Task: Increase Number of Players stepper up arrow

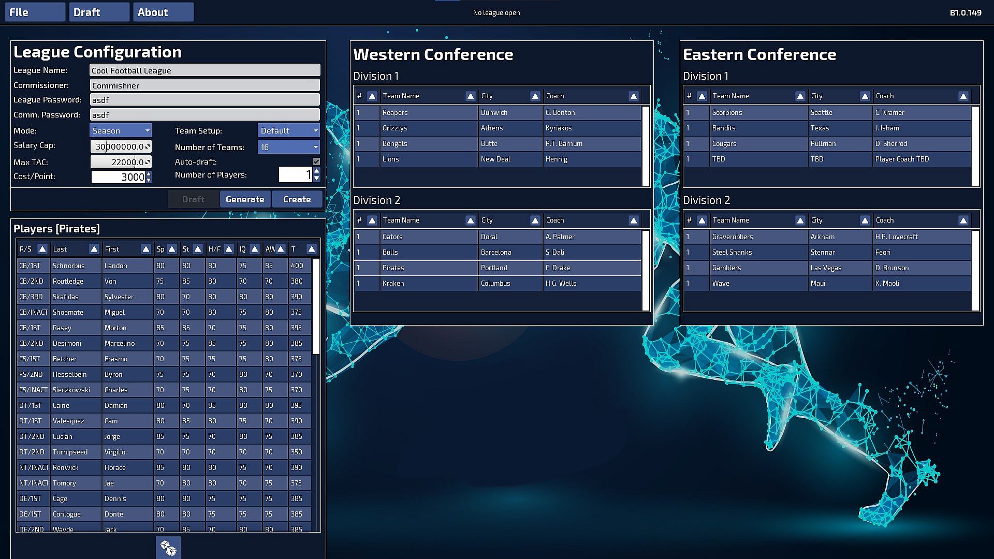Action: pyautogui.click(x=316, y=171)
